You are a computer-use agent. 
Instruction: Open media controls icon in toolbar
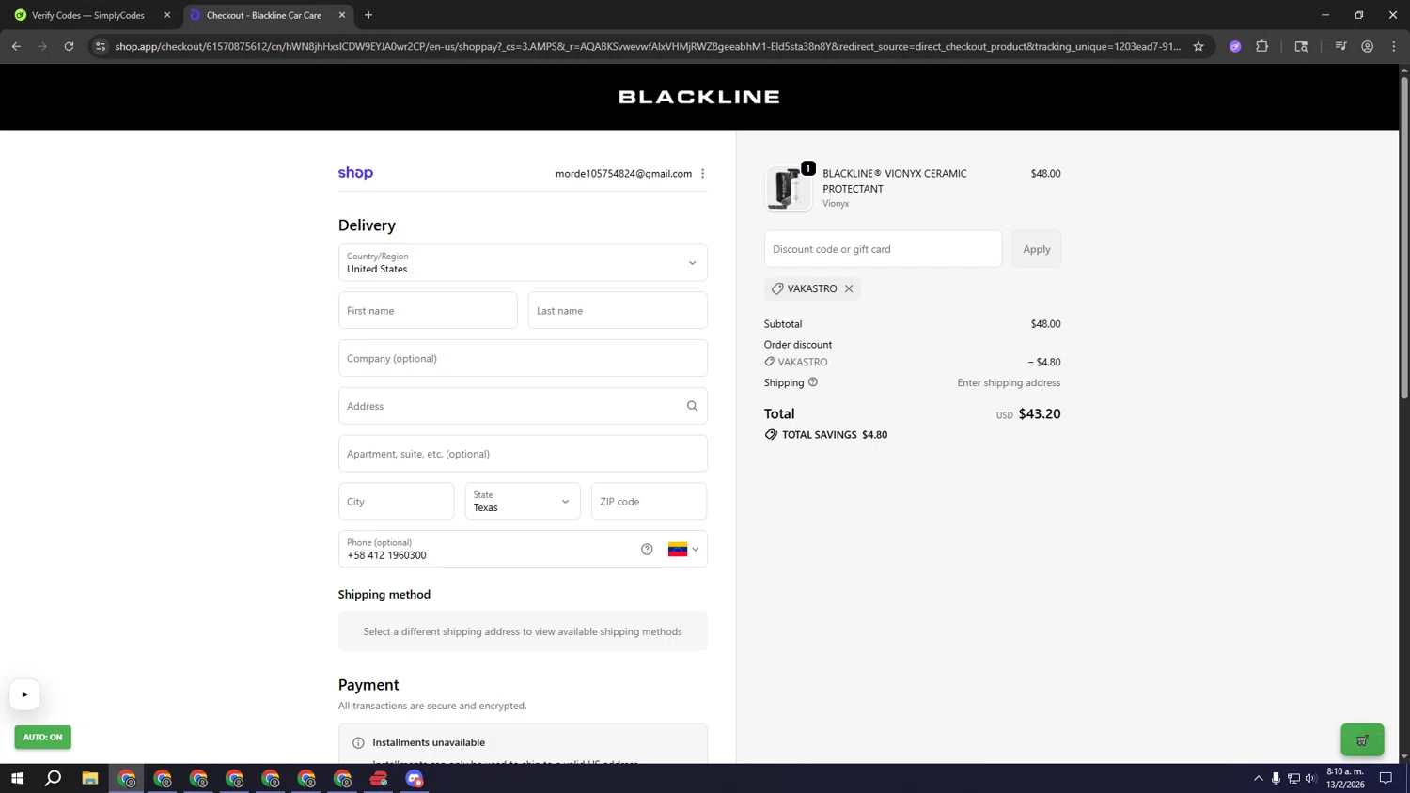(1340, 46)
